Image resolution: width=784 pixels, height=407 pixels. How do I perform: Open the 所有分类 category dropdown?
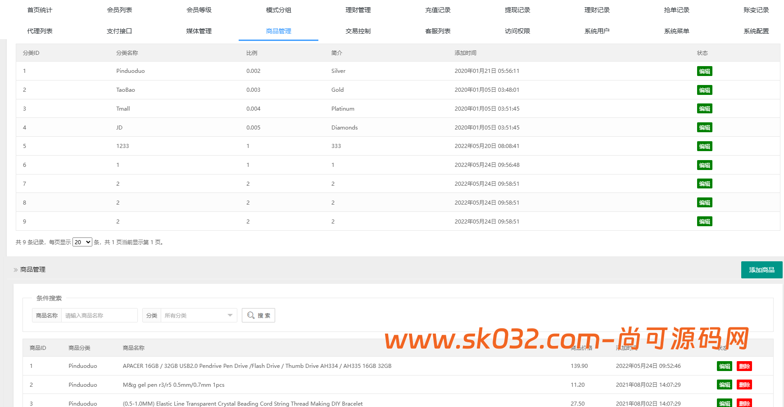tap(199, 315)
